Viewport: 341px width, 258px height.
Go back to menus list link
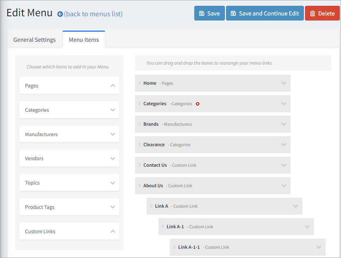click(93, 14)
